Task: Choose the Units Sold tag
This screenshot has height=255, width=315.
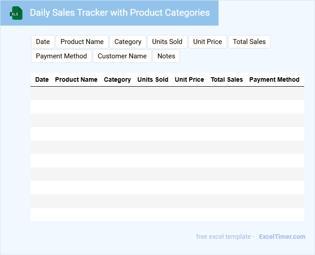Action: click(x=167, y=42)
